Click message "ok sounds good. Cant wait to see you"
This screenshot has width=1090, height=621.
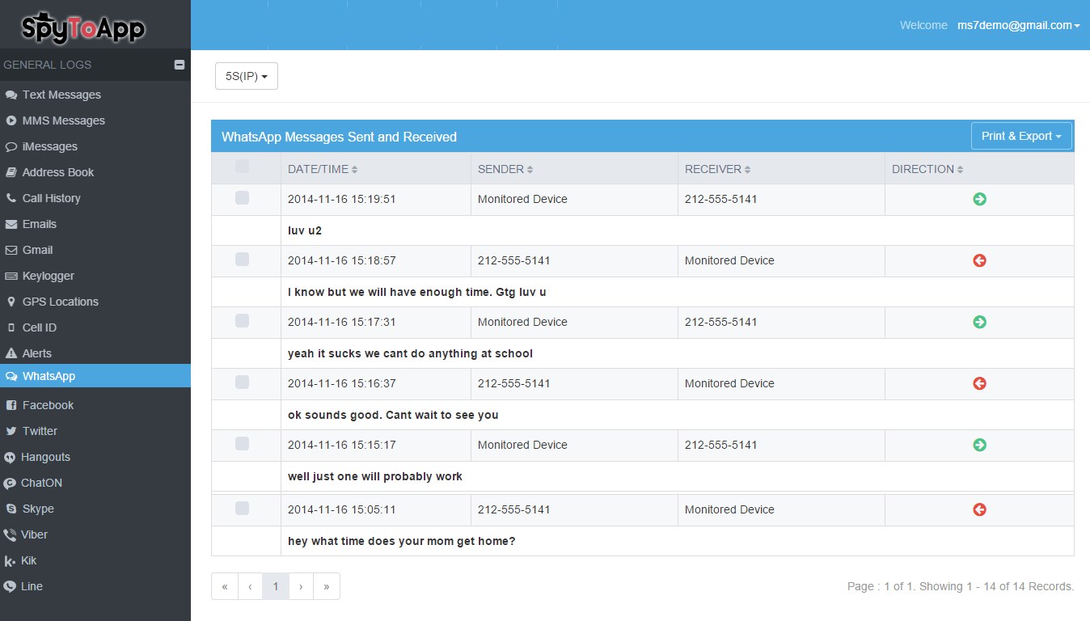(393, 415)
